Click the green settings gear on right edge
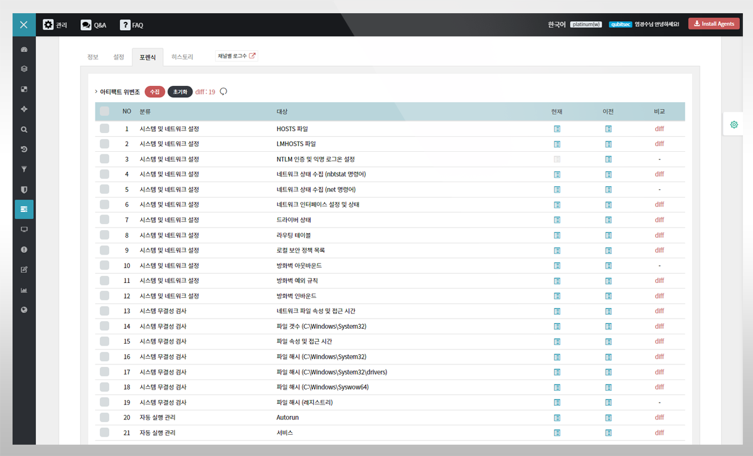This screenshot has width=753, height=456. click(x=734, y=125)
